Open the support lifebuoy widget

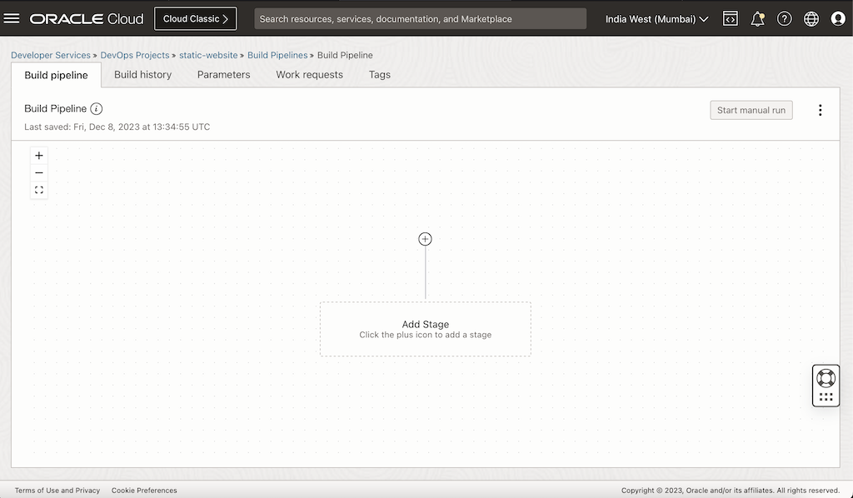tap(826, 377)
